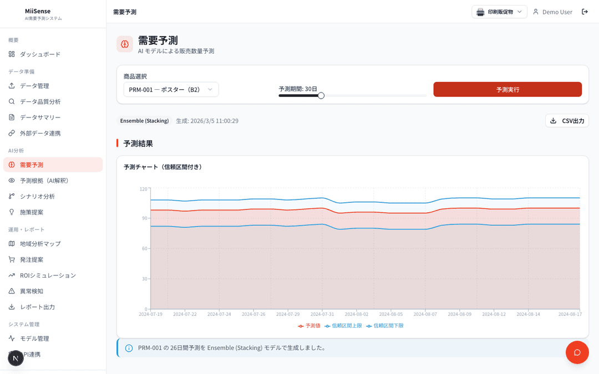Screen dimensions: 599x374
Task: Click the データ品質分析 magnifier icon
Action: click(12, 101)
